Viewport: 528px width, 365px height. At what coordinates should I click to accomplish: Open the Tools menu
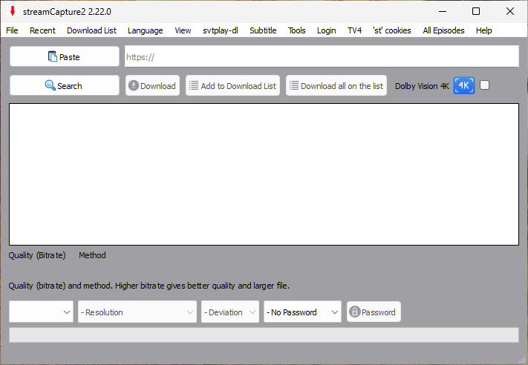(x=296, y=30)
